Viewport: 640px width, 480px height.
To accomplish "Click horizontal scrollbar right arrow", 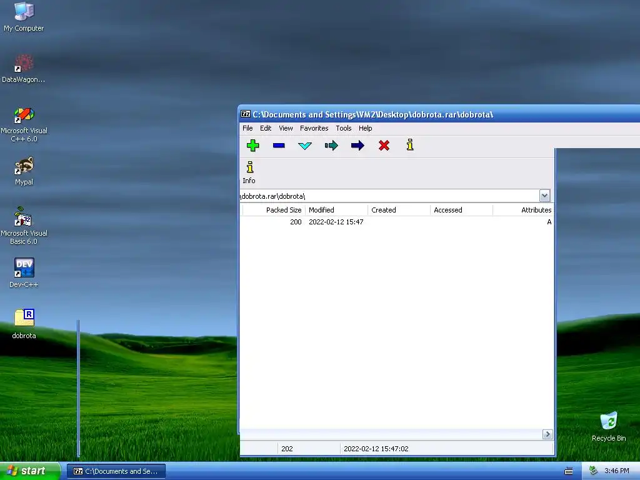I will pyautogui.click(x=547, y=434).
